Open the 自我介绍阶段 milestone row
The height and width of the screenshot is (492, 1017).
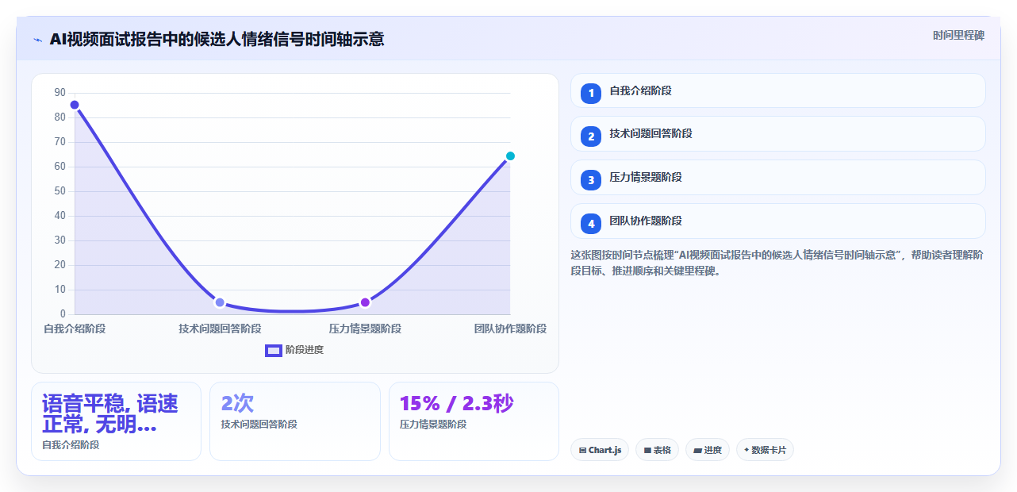pos(777,90)
